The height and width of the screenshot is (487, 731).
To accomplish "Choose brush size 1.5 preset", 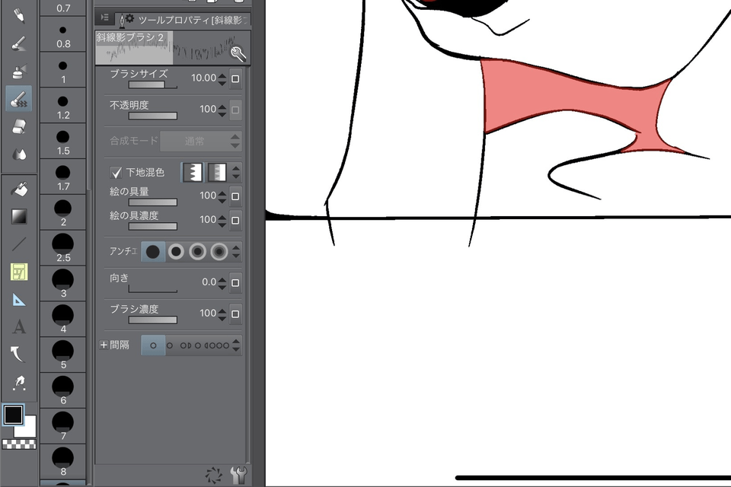I will point(63,142).
